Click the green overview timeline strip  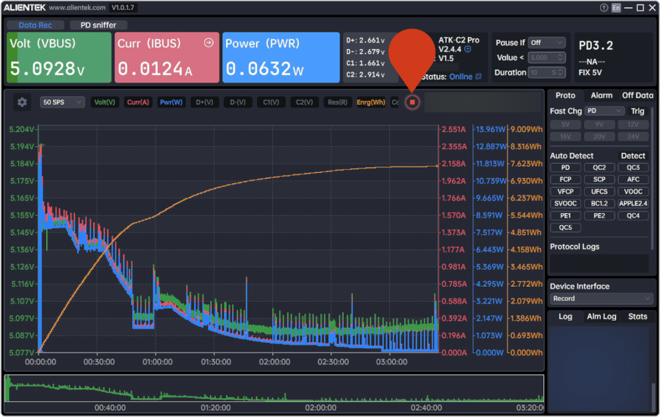274,388
